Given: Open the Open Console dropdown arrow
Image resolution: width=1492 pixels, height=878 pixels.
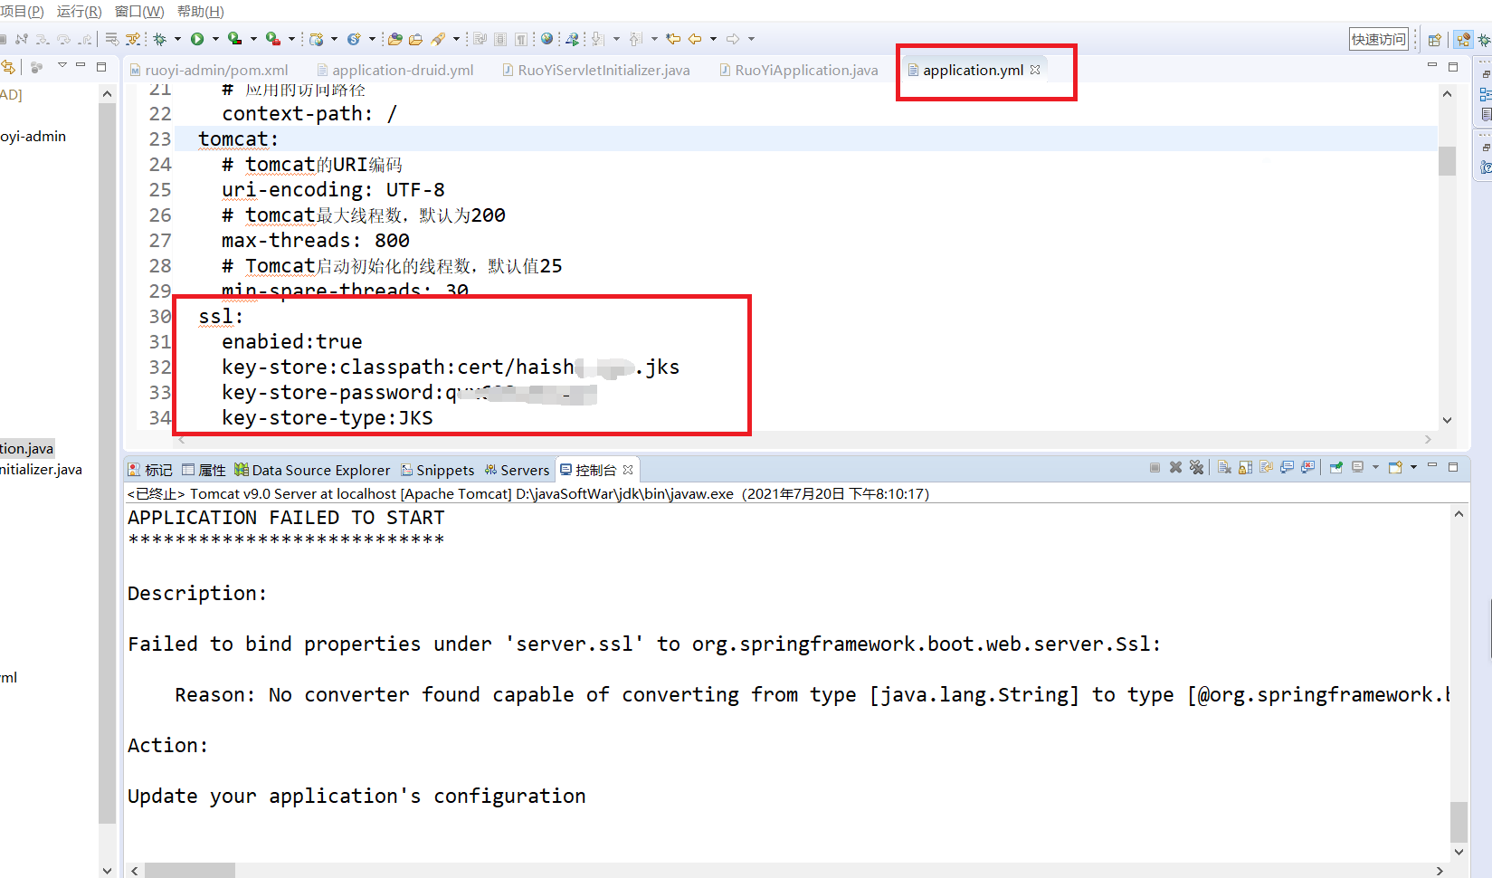Looking at the screenshot, I should coord(1413,467).
